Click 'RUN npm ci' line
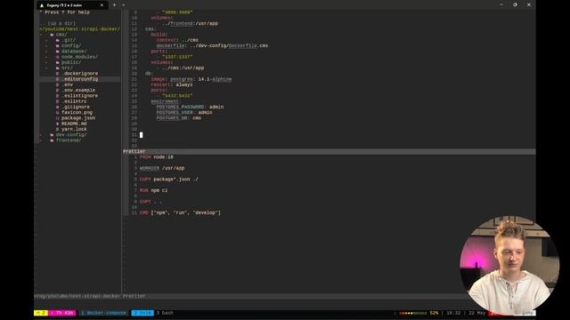The height and width of the screenshot is (320, 570). tap(153, 190)
